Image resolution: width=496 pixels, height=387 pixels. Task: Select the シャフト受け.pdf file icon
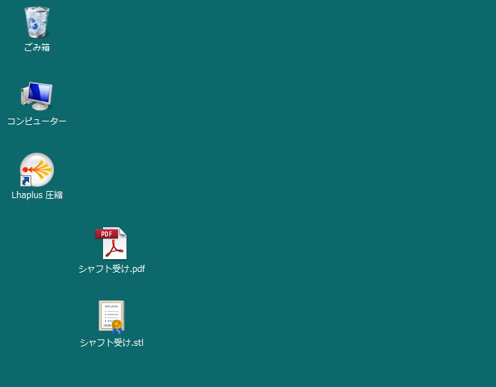(111, 243)
